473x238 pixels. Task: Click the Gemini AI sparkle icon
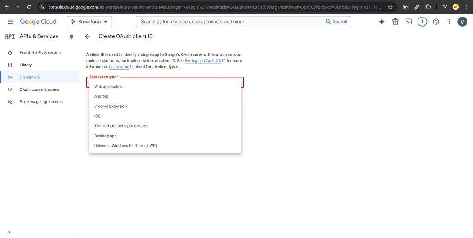[x=382, y=22]
